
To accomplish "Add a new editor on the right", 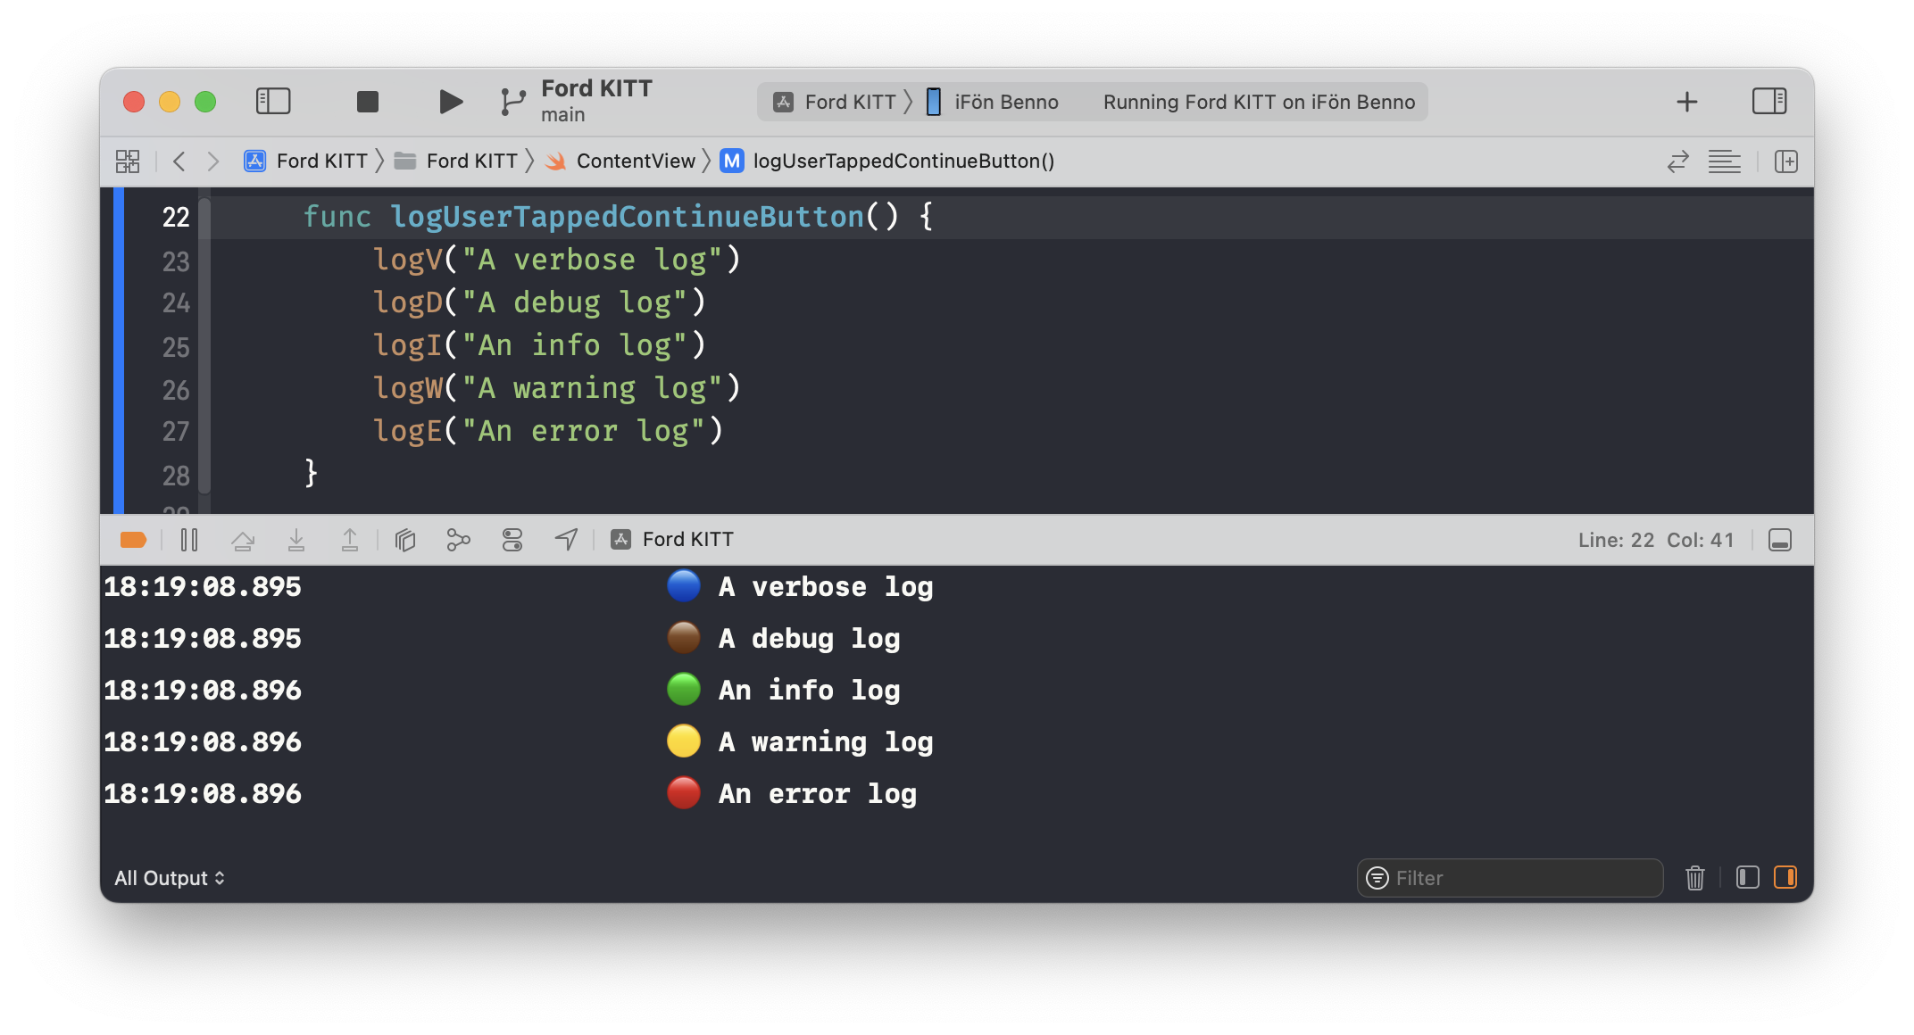I will point(1786,161).
